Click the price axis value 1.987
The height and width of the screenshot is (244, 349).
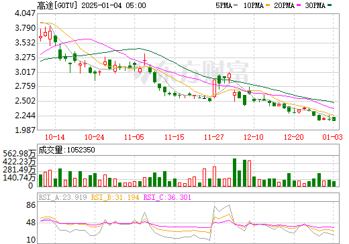(25, 130)
